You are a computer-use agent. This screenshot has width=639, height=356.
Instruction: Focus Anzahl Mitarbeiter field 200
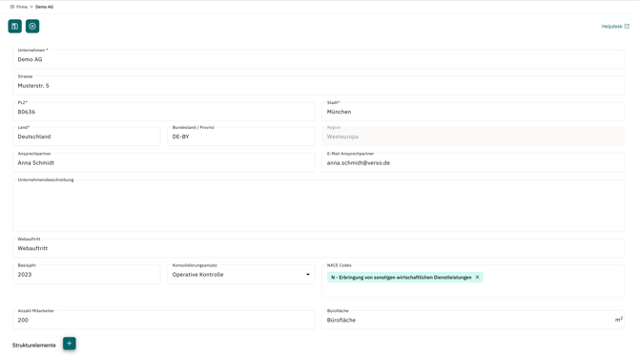pos(164,320)
